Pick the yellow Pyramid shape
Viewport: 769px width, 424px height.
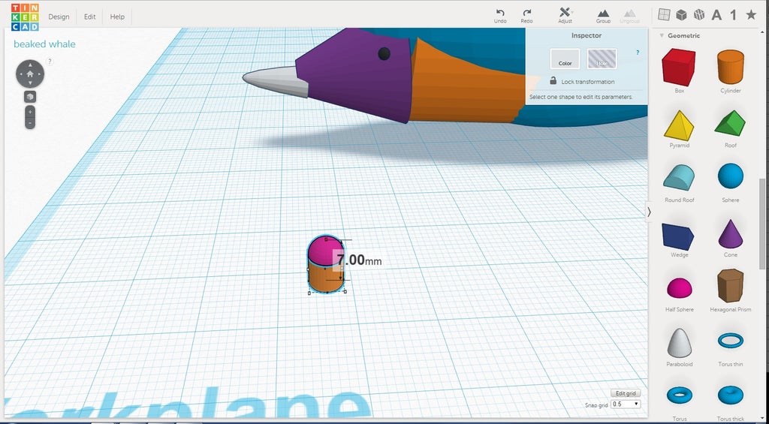[679, 125]
